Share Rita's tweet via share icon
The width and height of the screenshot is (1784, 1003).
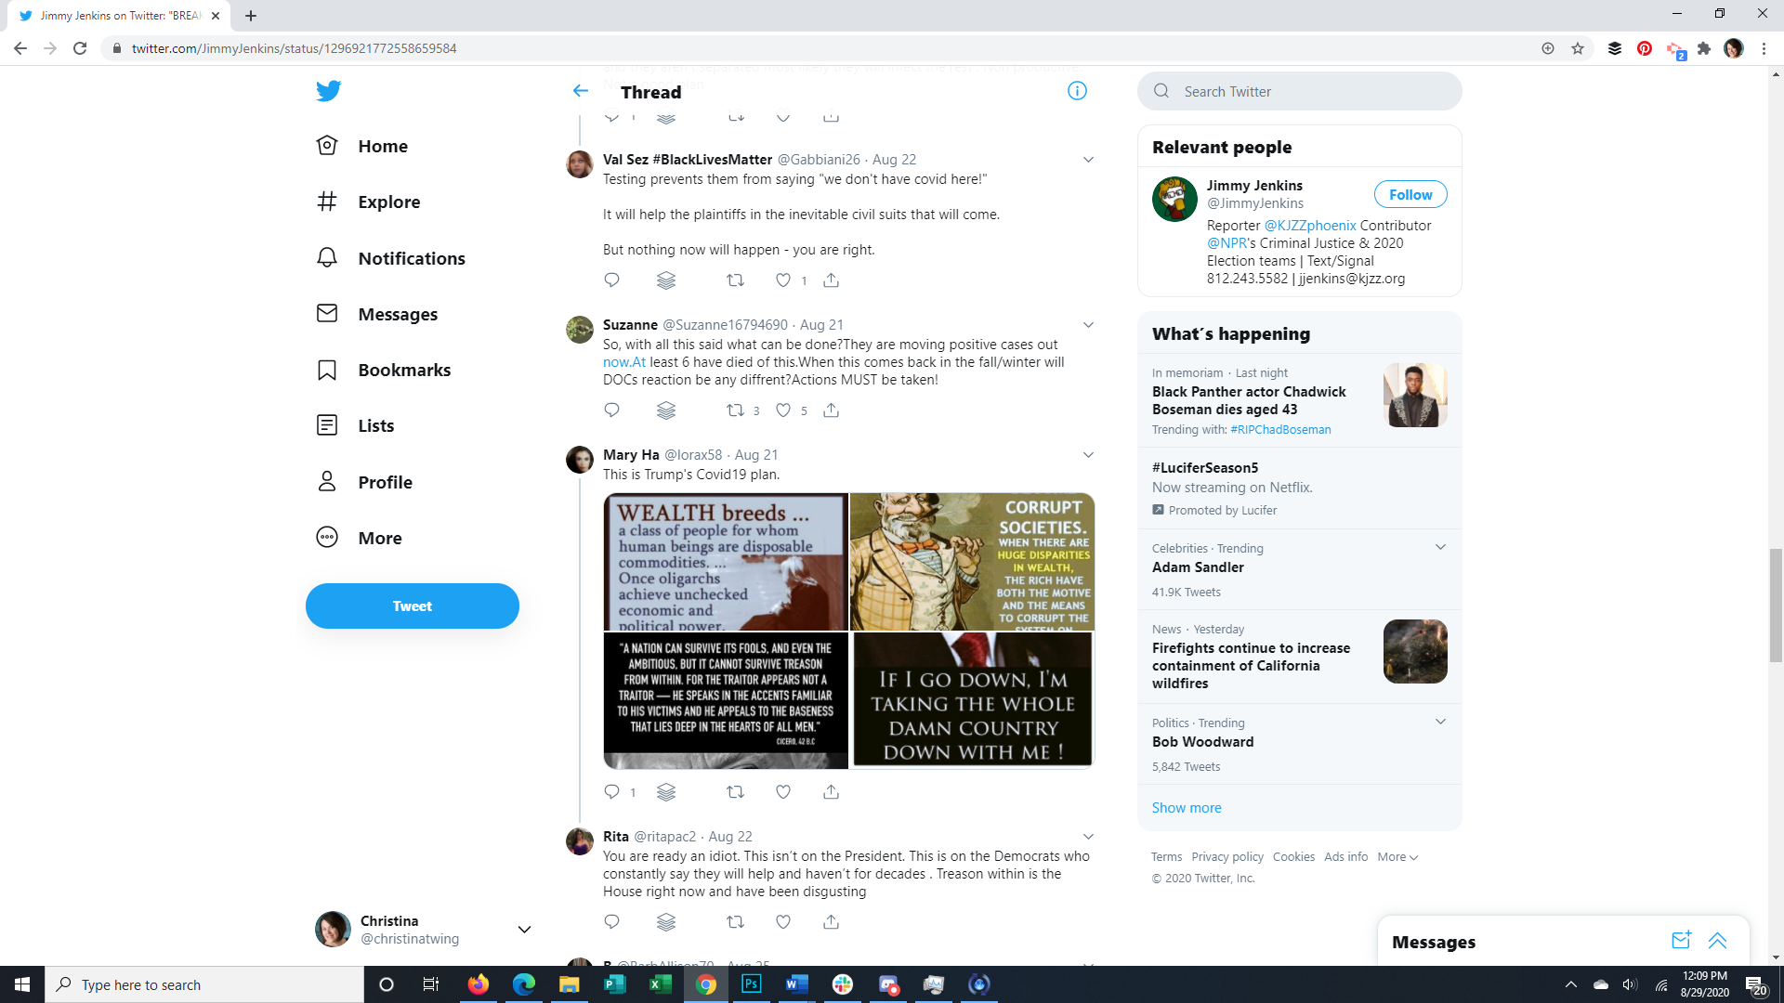pyautogui.click(x=831, y=922)
